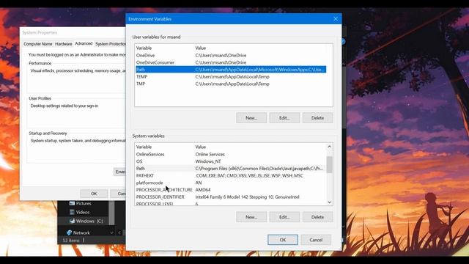
Task: Open System Protection tab in System Properties
Action: coord(110,44)
